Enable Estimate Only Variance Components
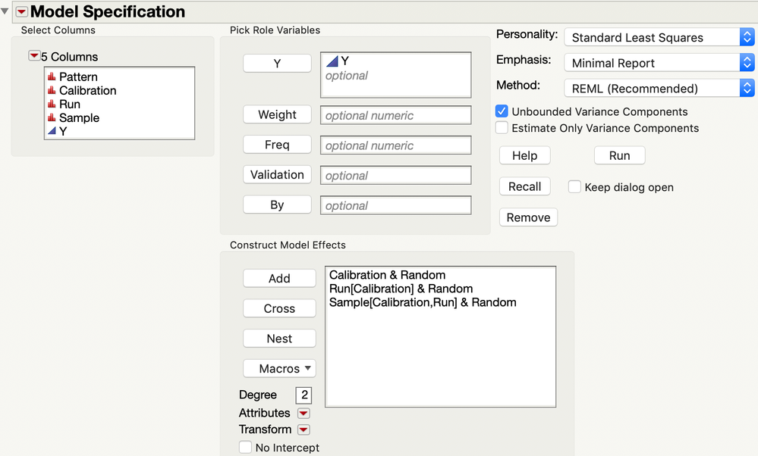The height and width of the screenshot is (456, 758). tap(502, 128)
